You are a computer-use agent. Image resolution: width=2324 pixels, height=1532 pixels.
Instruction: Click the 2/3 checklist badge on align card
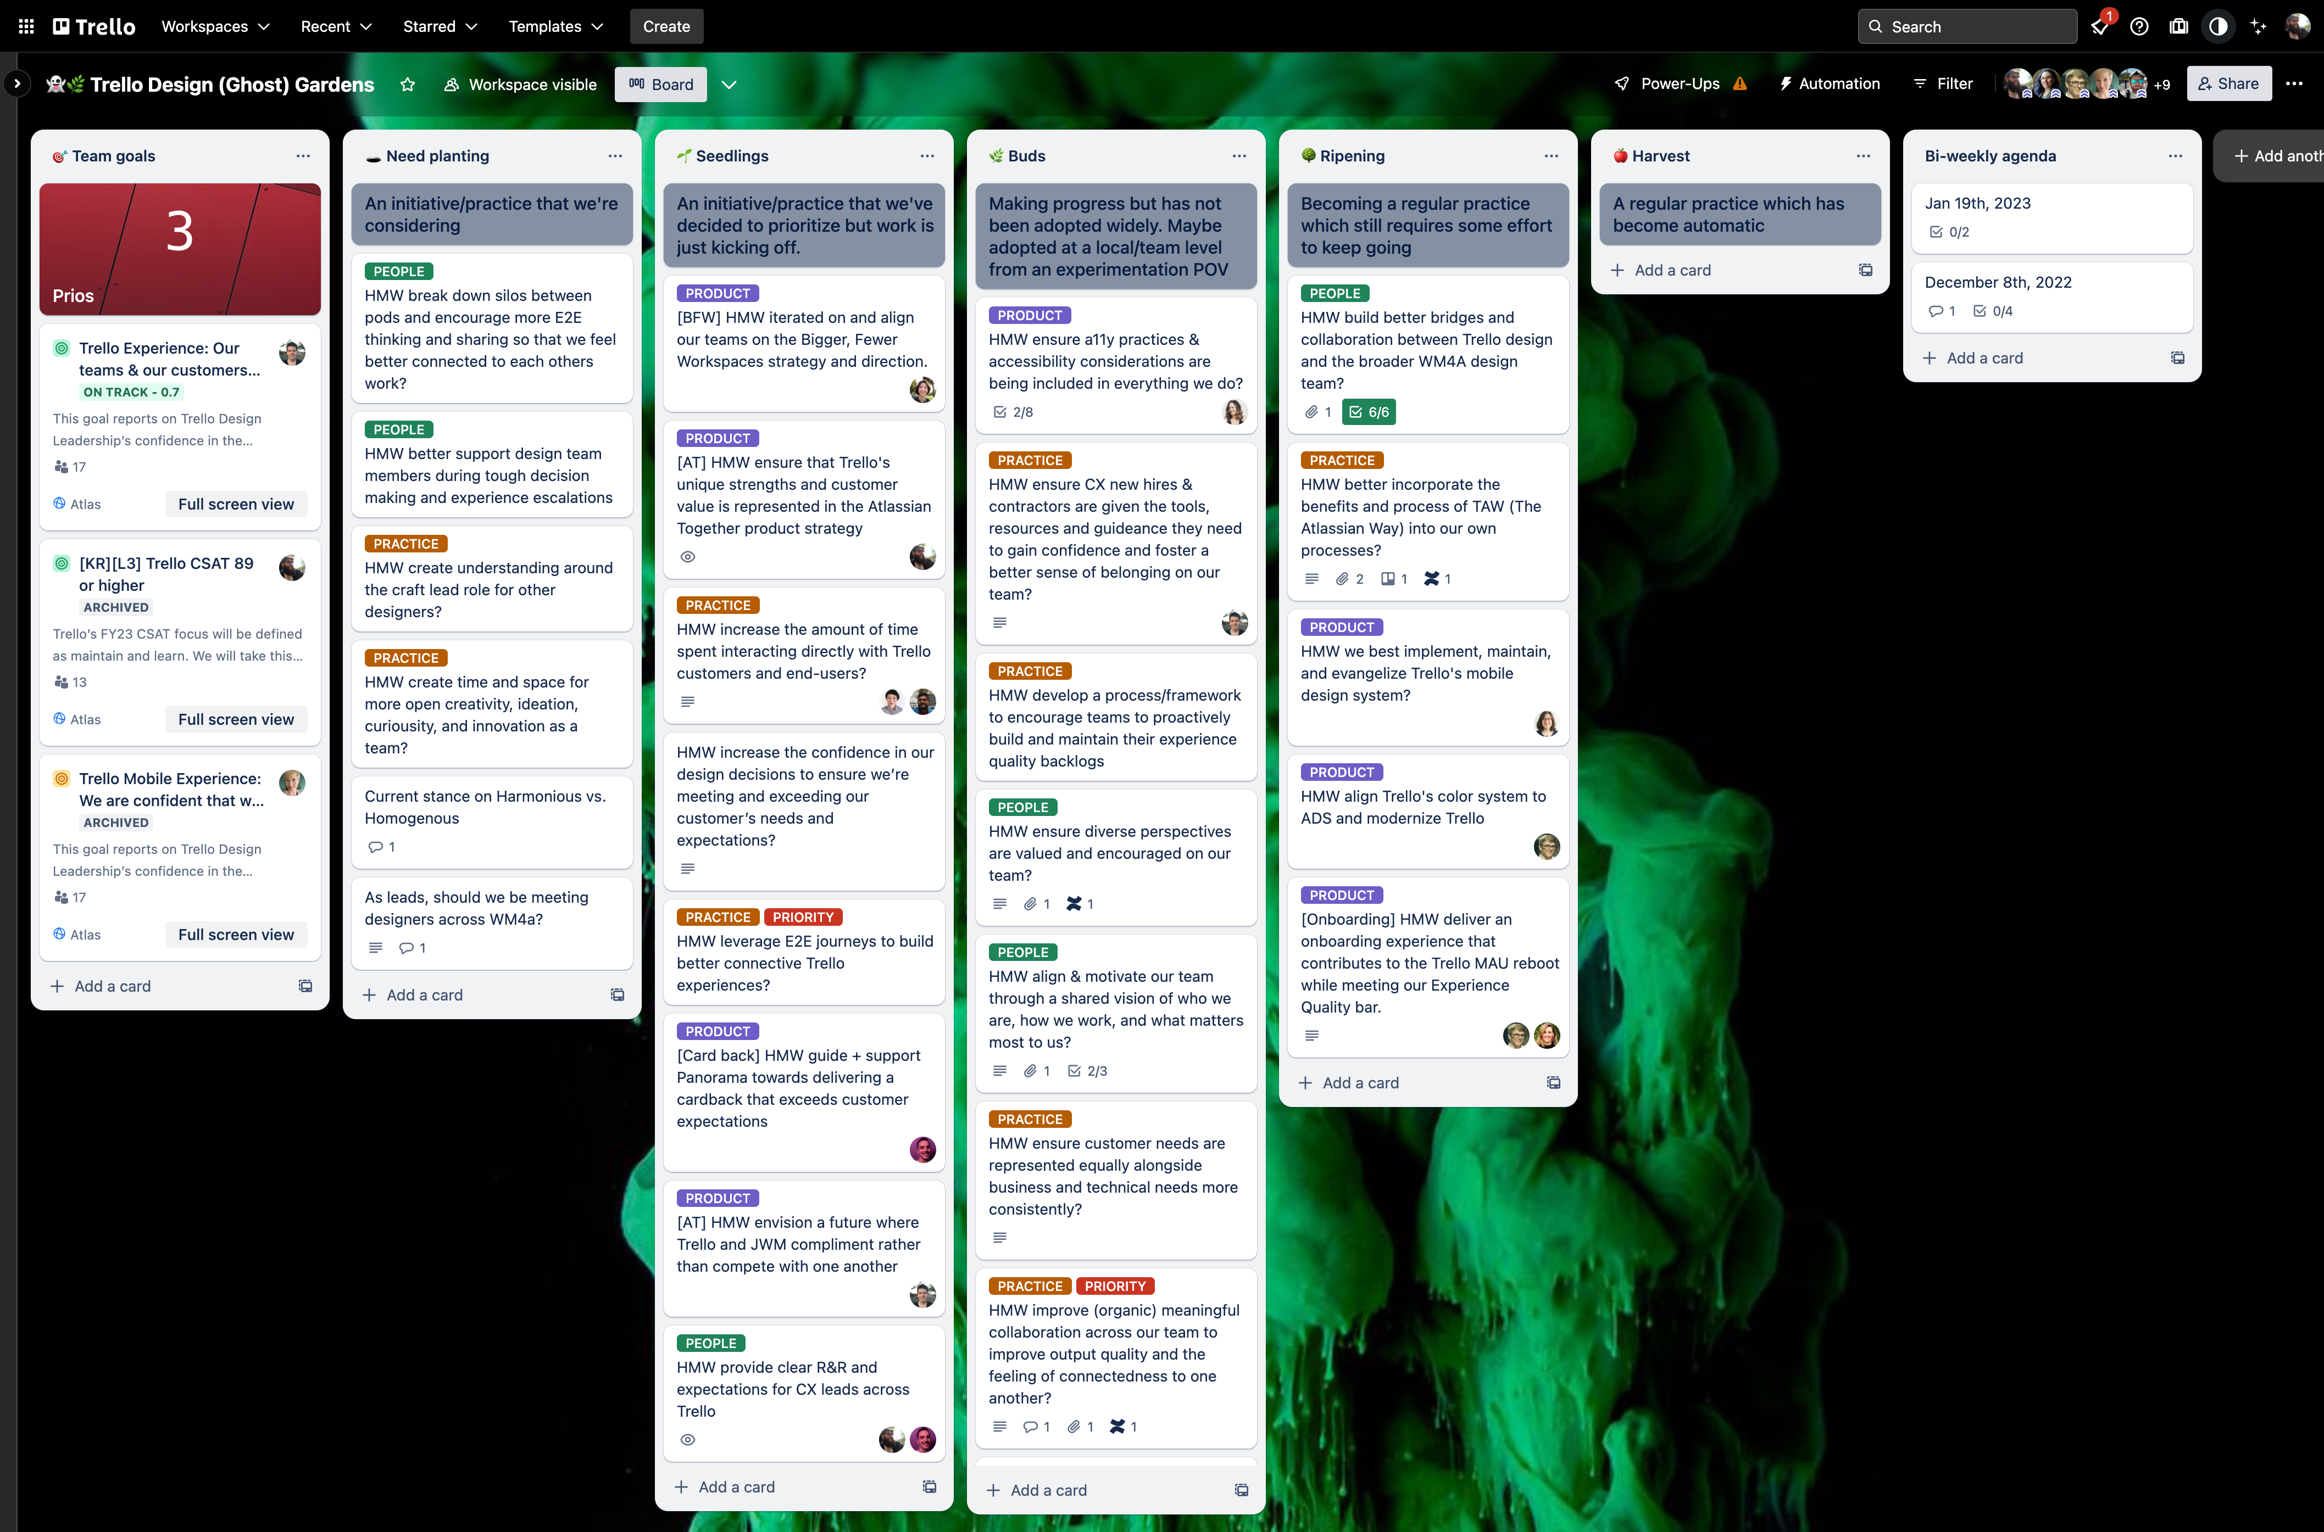coord(1087,1071)
